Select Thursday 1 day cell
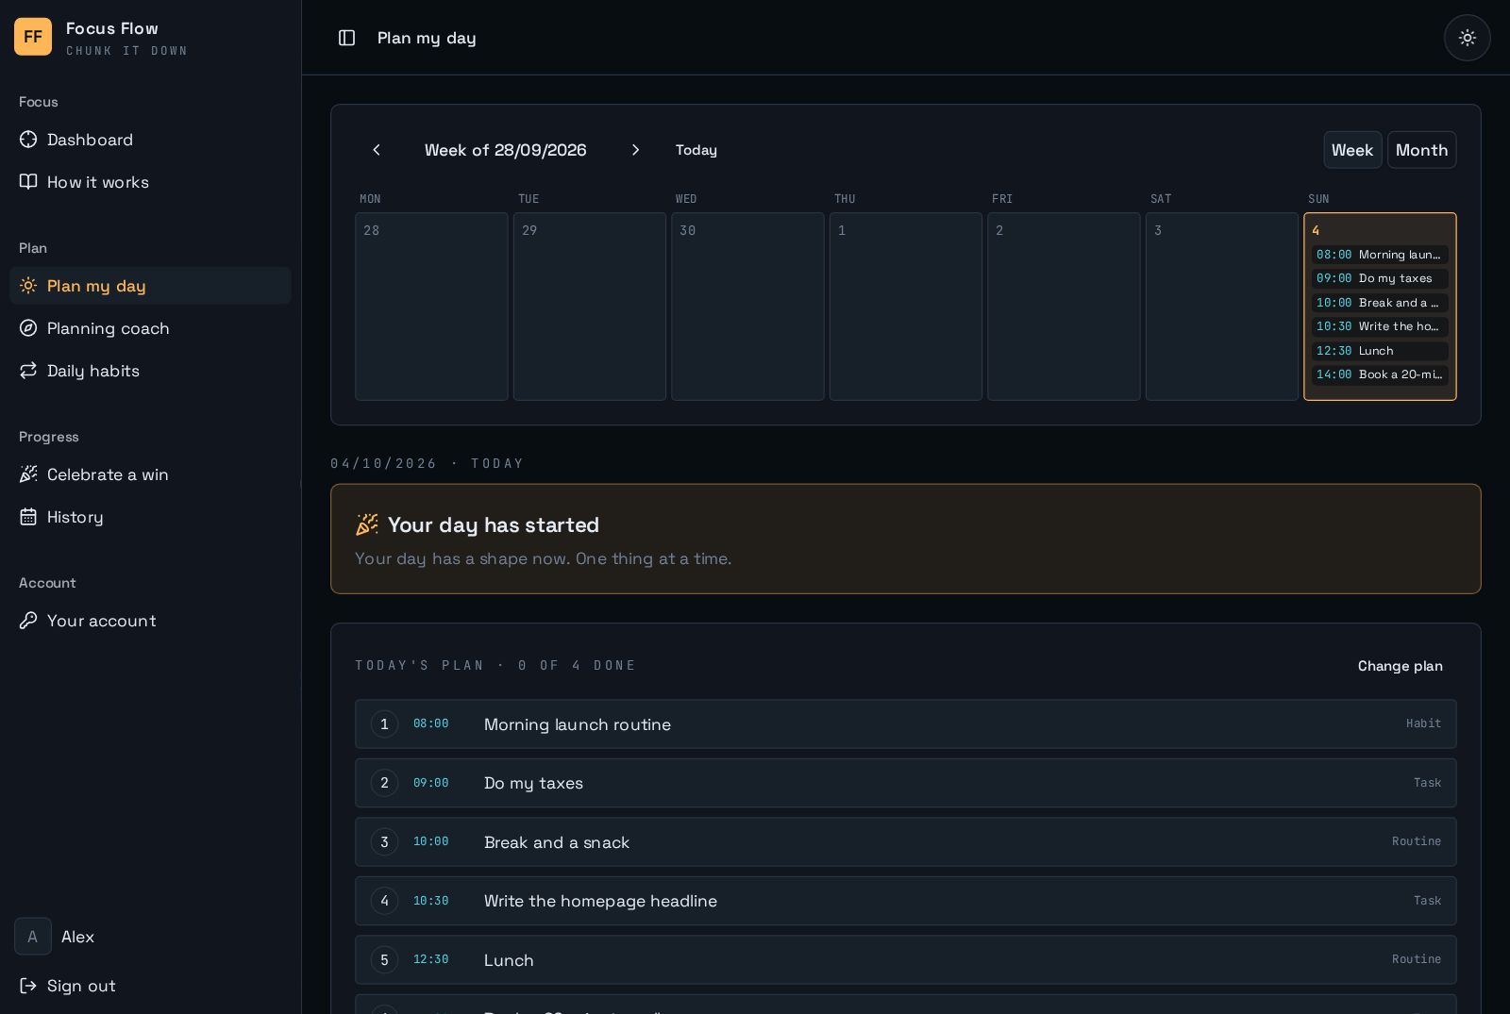 (x=906, y=307)
